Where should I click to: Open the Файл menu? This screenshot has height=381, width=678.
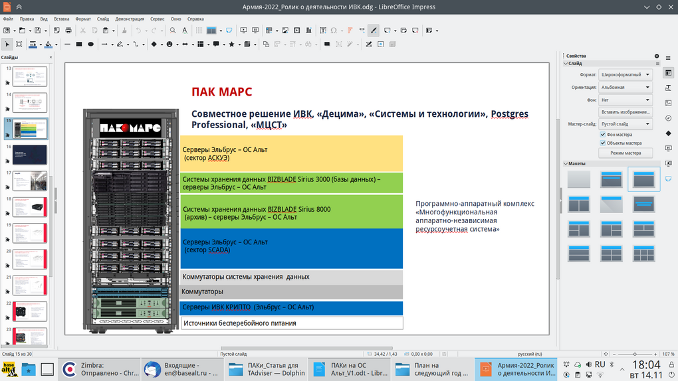8,19
